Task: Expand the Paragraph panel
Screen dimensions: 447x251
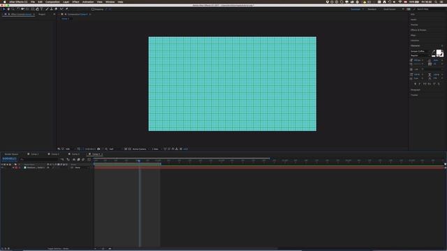Action: click(x=416, y=90)
